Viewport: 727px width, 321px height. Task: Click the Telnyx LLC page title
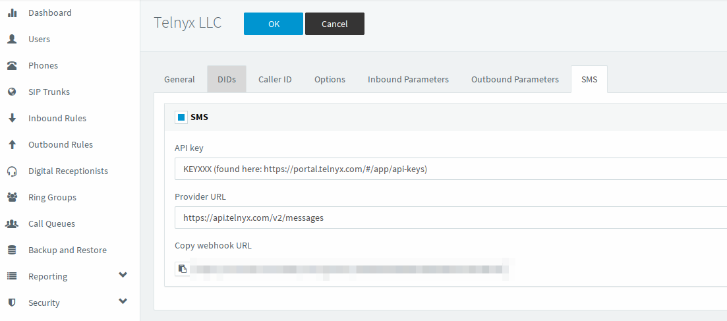188,22
